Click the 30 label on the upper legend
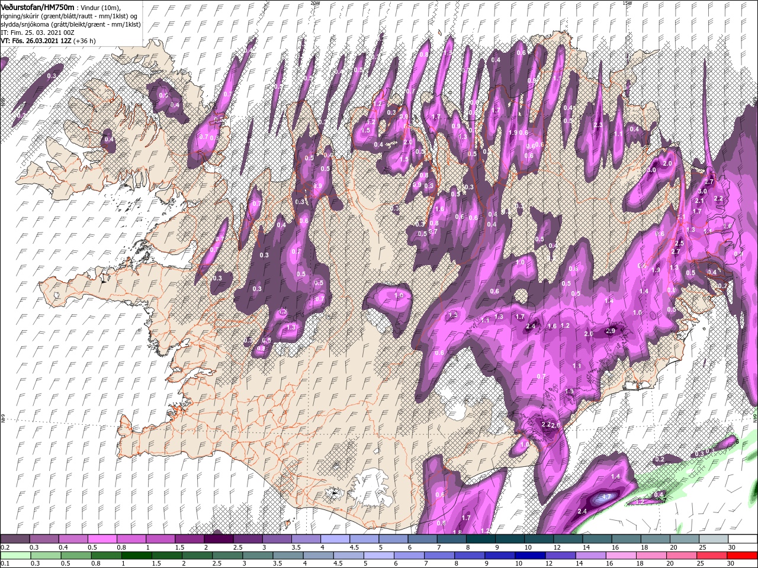This screenshot has width=758, height=568. pos(733,547)
